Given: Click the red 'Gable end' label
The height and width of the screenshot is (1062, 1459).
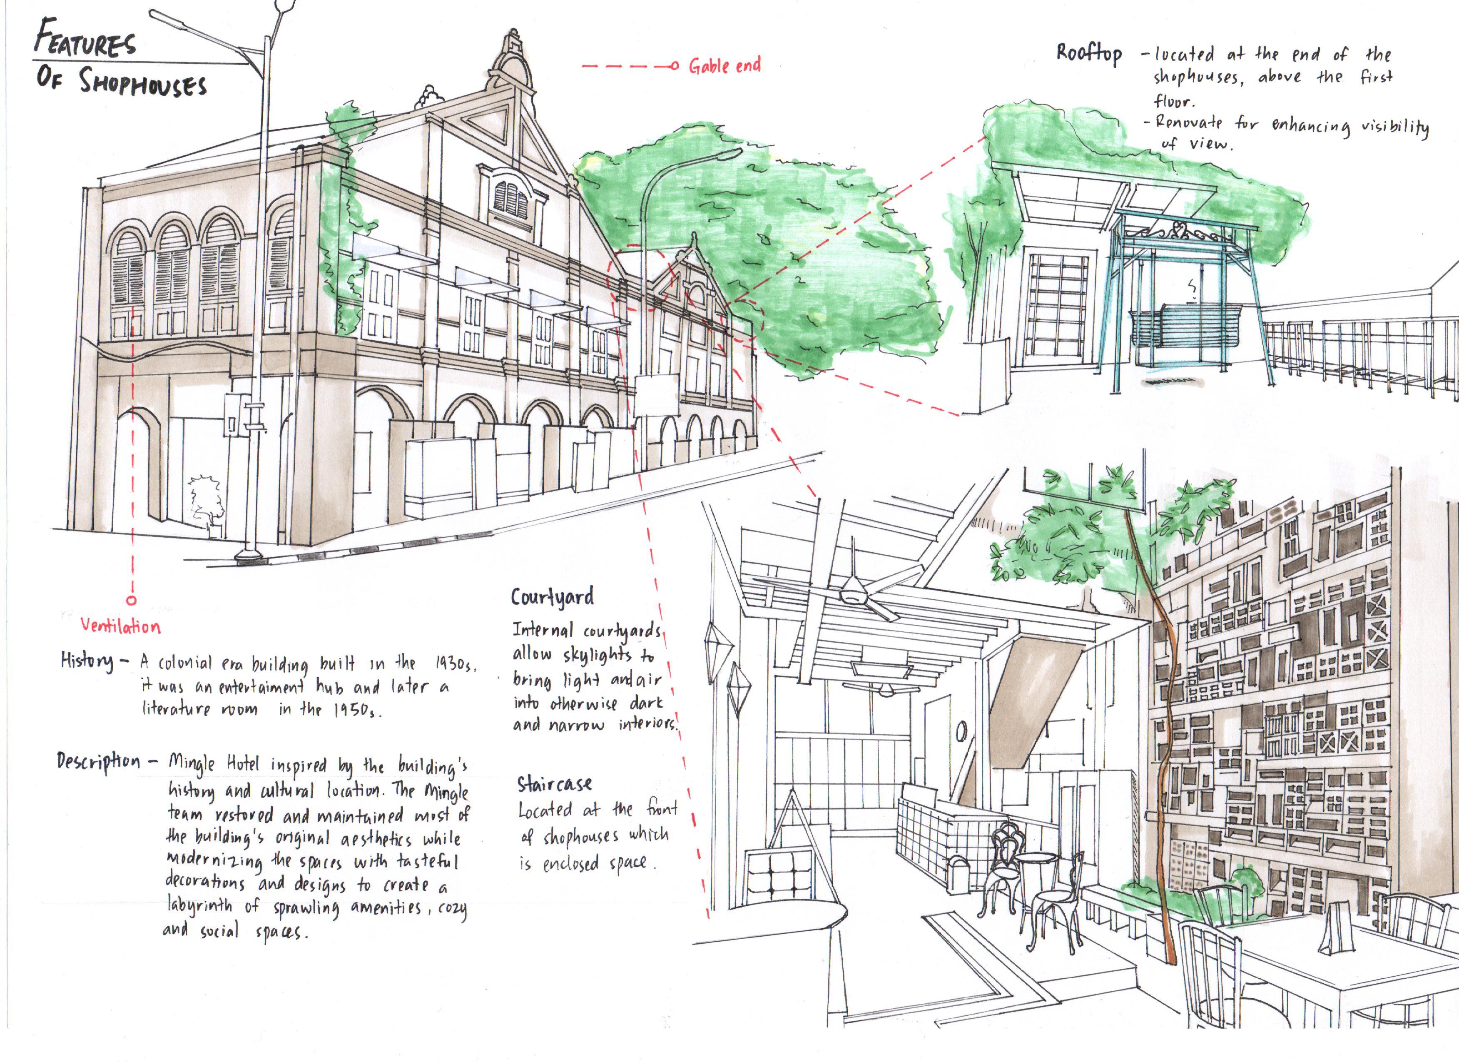Looking at the screenshot, I should click(725, 66).
